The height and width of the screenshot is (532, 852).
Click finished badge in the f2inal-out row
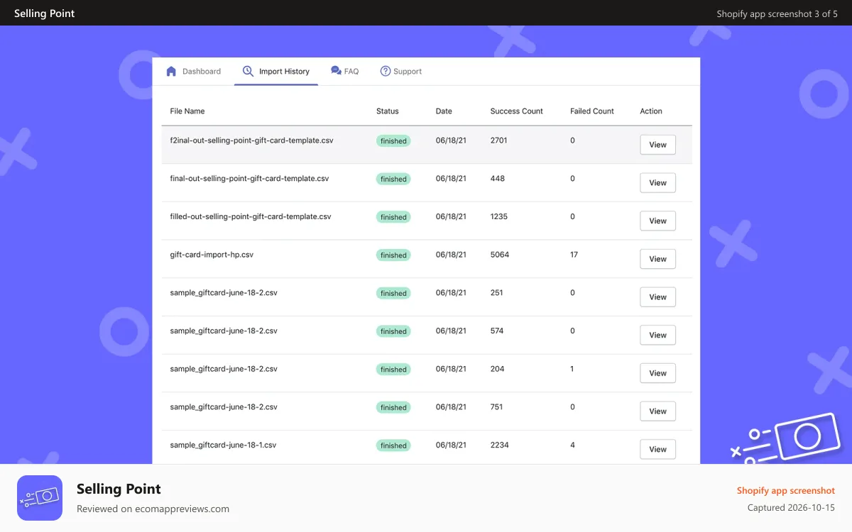393,141
